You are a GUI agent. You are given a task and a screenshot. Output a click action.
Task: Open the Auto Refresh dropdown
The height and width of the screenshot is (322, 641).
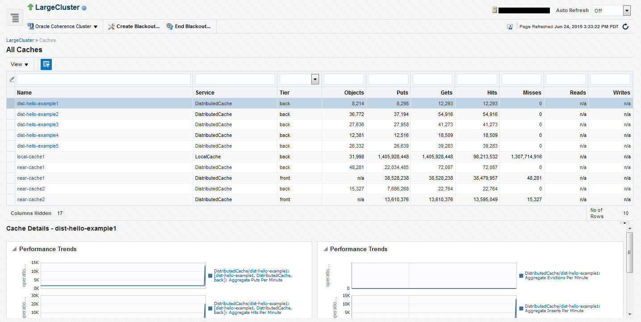pos(626,11)
